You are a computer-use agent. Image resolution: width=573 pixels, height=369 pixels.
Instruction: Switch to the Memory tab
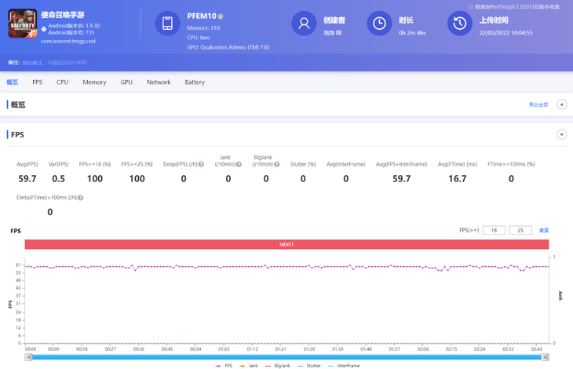coord(94,82)
